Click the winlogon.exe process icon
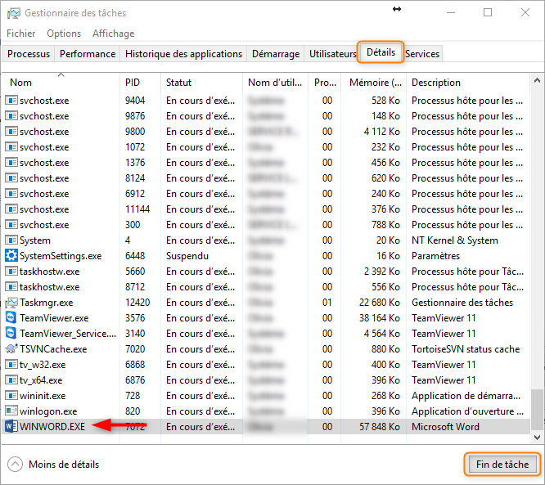Viewport: 545px width, 485px height. coord(11,411)
